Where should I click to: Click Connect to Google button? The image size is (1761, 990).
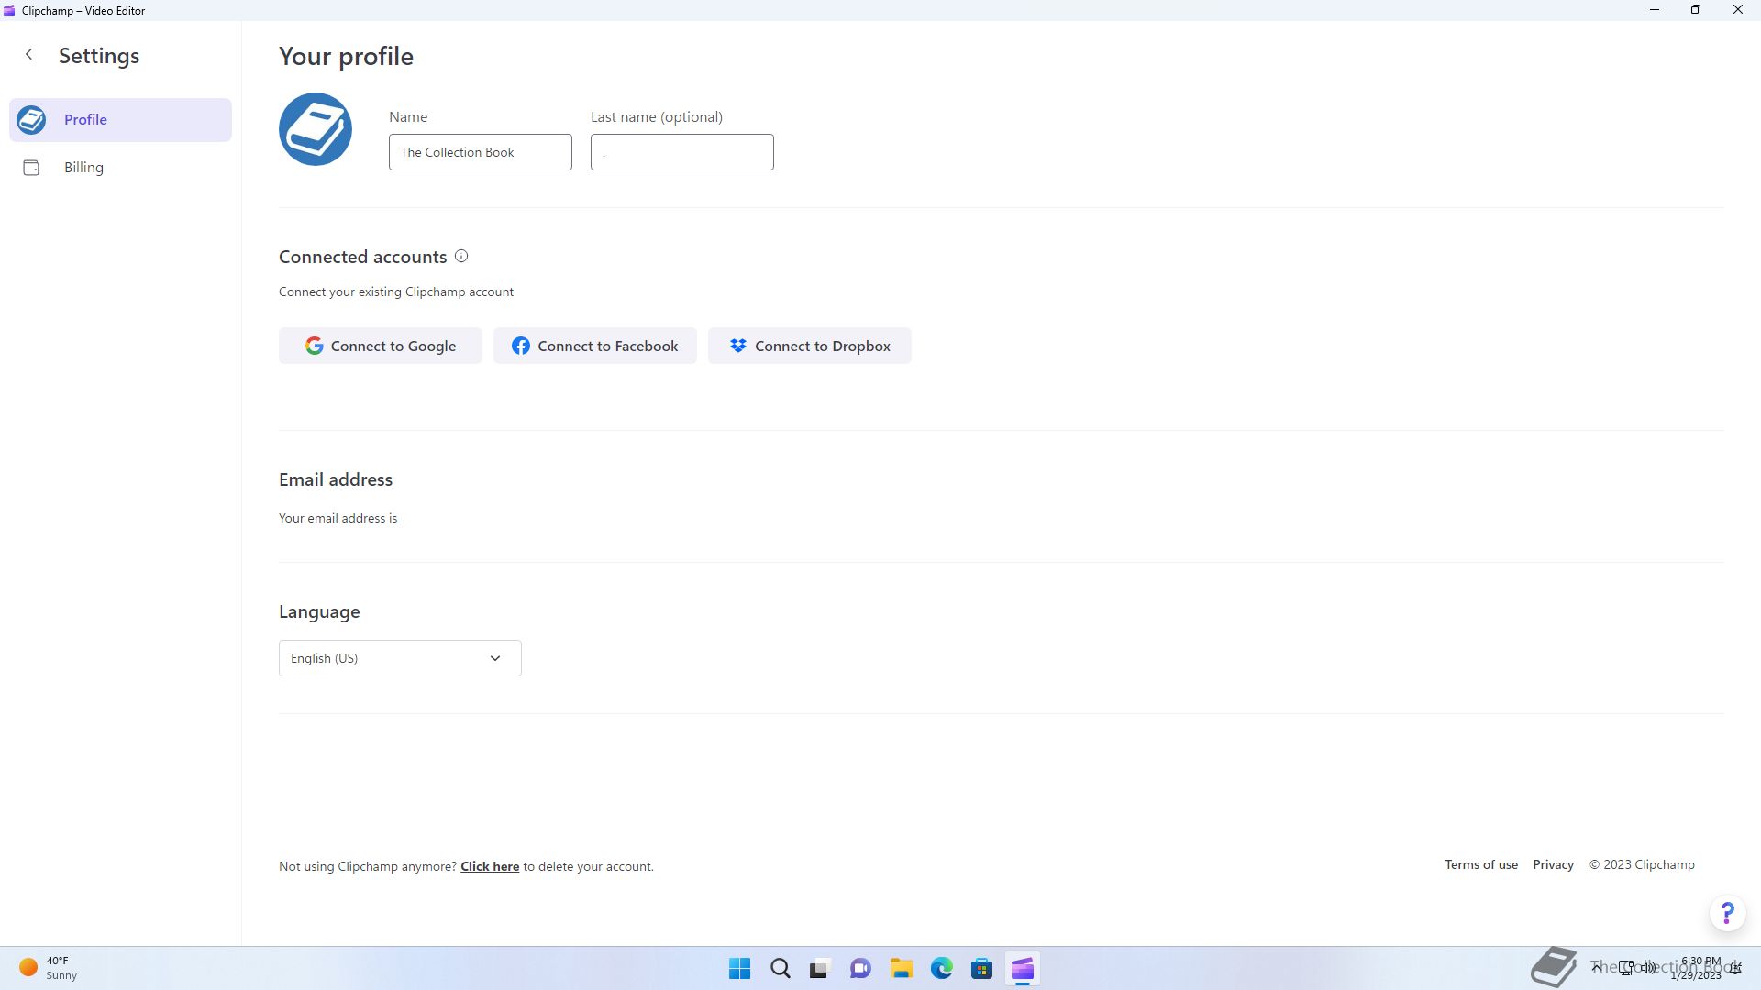(380, 346)
